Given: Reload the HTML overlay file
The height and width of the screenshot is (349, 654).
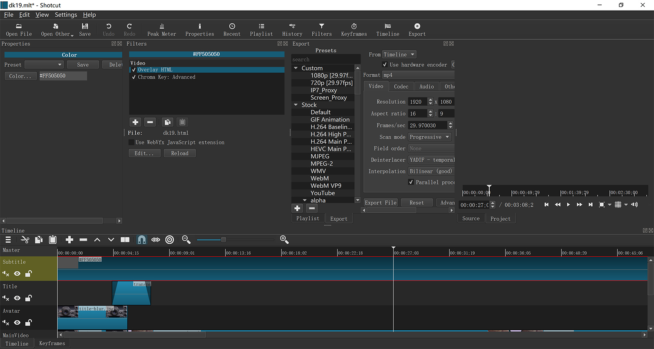Looking at the screenshot, I should tap(180, 153).
